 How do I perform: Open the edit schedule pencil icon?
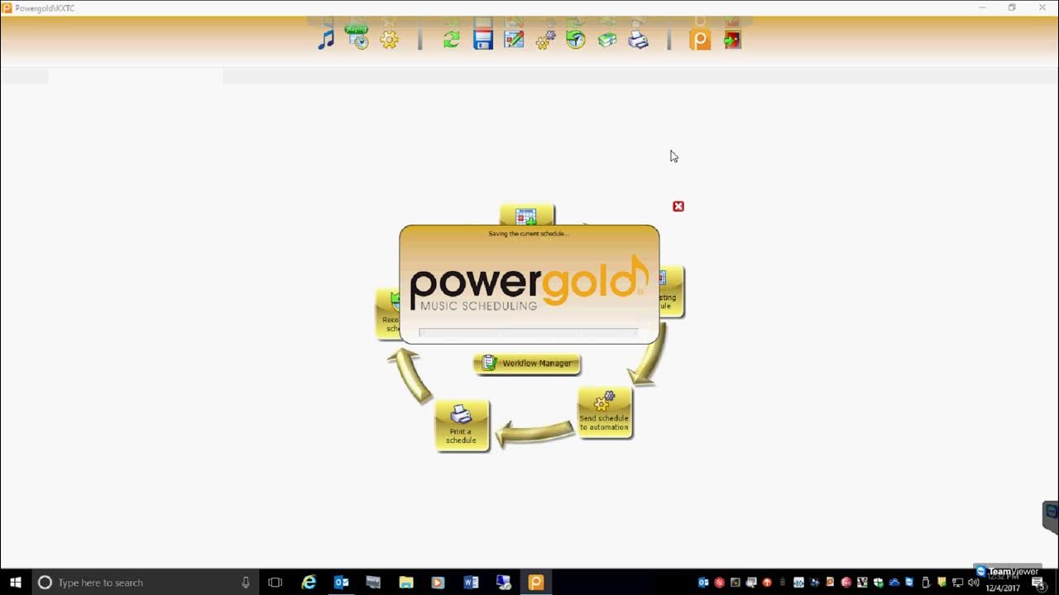(514, 39)
